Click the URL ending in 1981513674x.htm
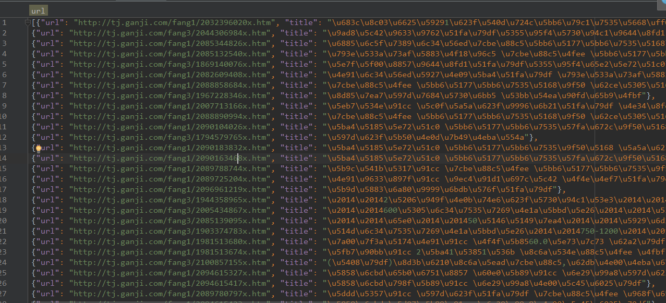The height and width of the screenshot is (303, 666). (x=170, y=252)
